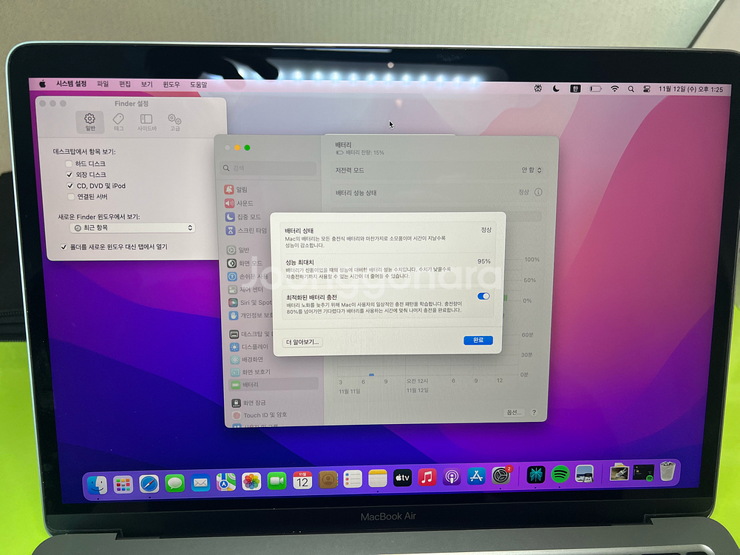Launch Safari from the Dock

(149, 483)
